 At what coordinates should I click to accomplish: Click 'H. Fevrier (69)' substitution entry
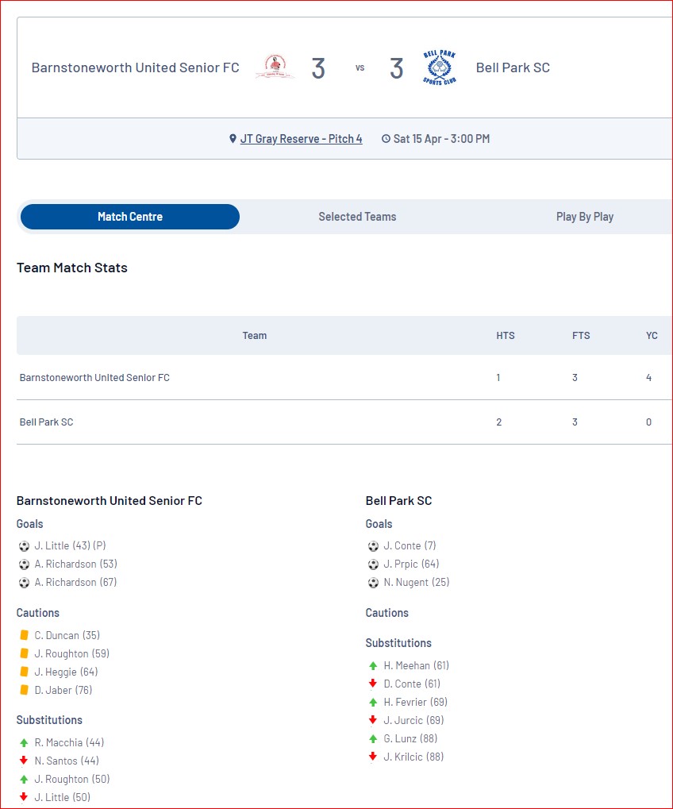click(x=416, y=702)
